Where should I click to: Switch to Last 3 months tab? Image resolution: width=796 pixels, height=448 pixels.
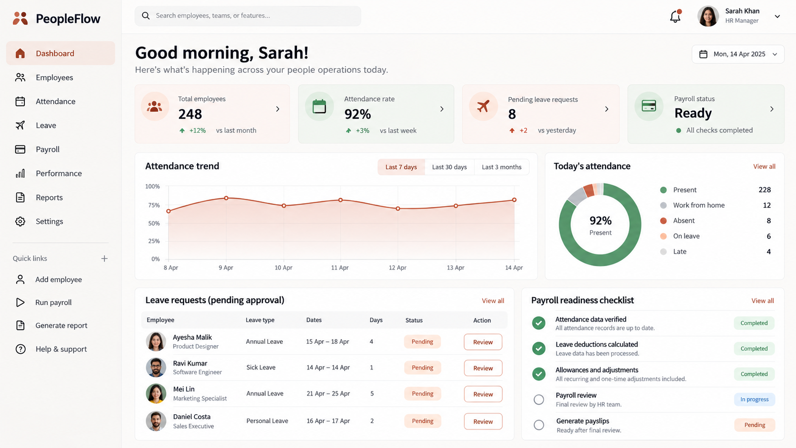coord(502,167)
